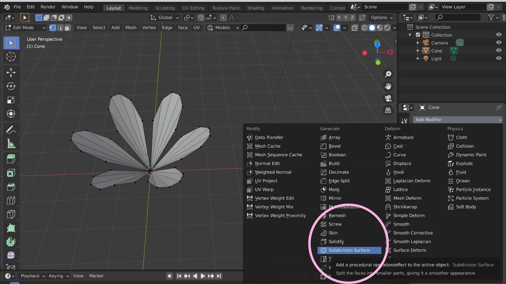Open the Add Modifier dropdown
Screen dimensions: 506x284
point(458,120)
